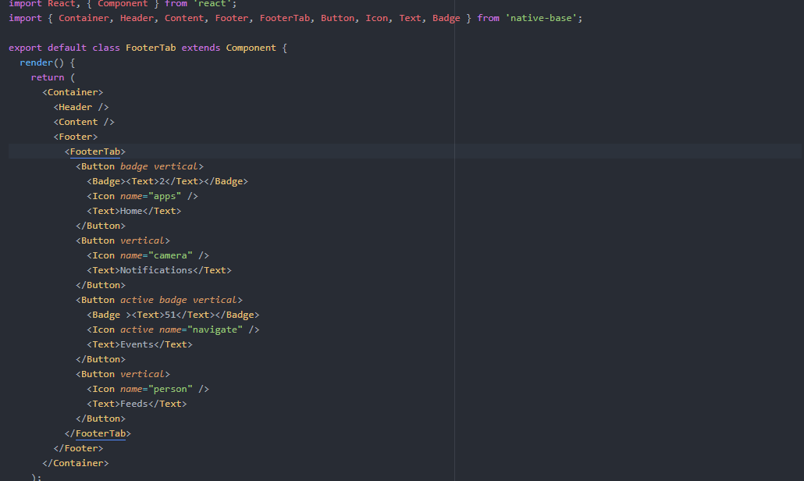Select the 'react' import string
Screen dimensions: 804x481
click(212, 4)
